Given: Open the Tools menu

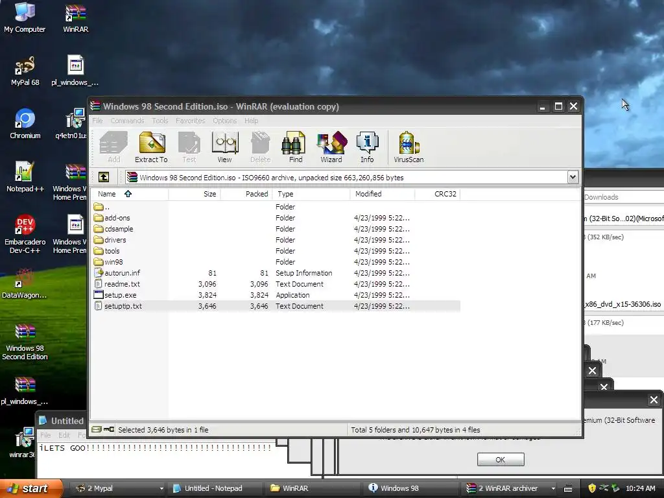Looking at the screenshot, I should [160, 121].
